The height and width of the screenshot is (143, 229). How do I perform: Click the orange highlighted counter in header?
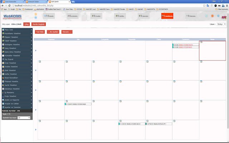click(167, 16)
